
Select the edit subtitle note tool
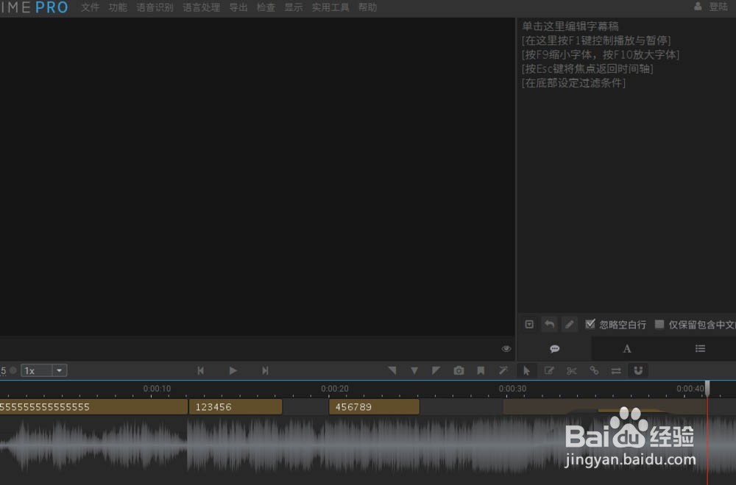coord(549,370)
